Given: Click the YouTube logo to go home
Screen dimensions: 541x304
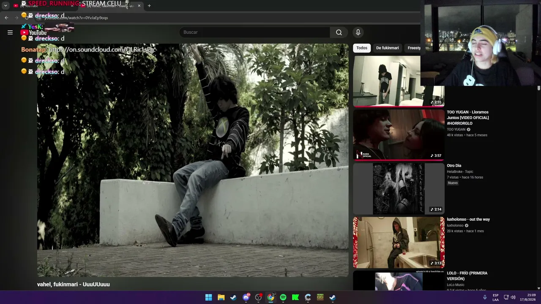Looking at the screenshot, I should click(34, 33).
